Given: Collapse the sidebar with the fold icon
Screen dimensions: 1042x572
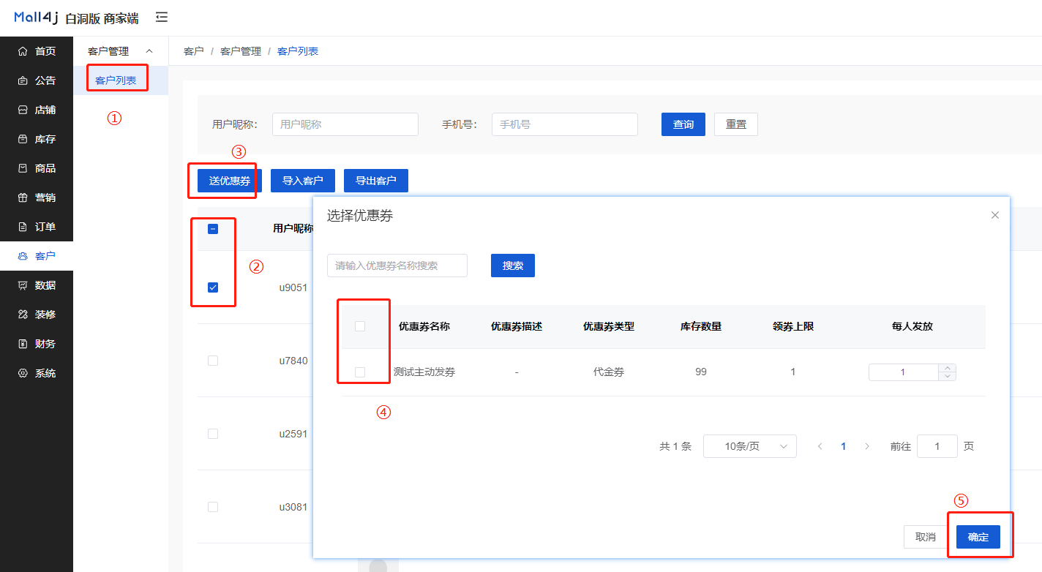Looking at the screenshot, I should (162, 17).
